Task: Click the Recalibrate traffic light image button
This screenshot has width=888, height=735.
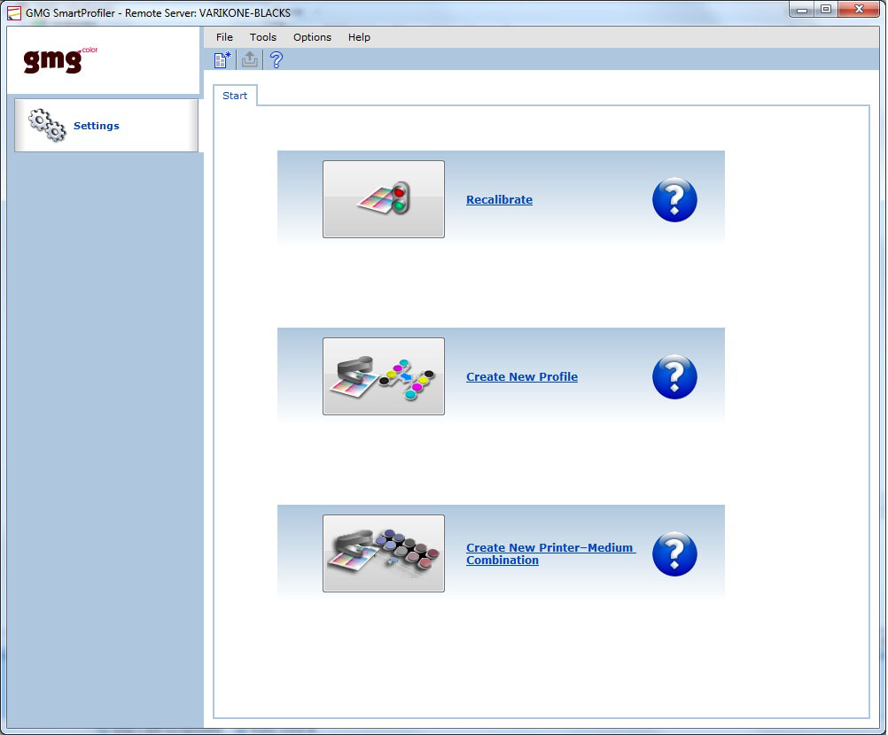Action: (x=384, y=199)
